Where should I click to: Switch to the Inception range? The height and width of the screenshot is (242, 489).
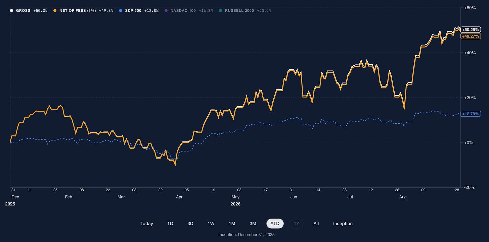tap(343, 224)
